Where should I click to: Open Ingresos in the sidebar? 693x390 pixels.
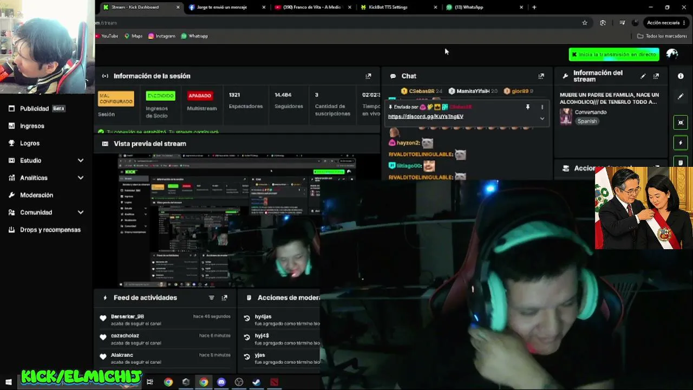pos(32,126)
